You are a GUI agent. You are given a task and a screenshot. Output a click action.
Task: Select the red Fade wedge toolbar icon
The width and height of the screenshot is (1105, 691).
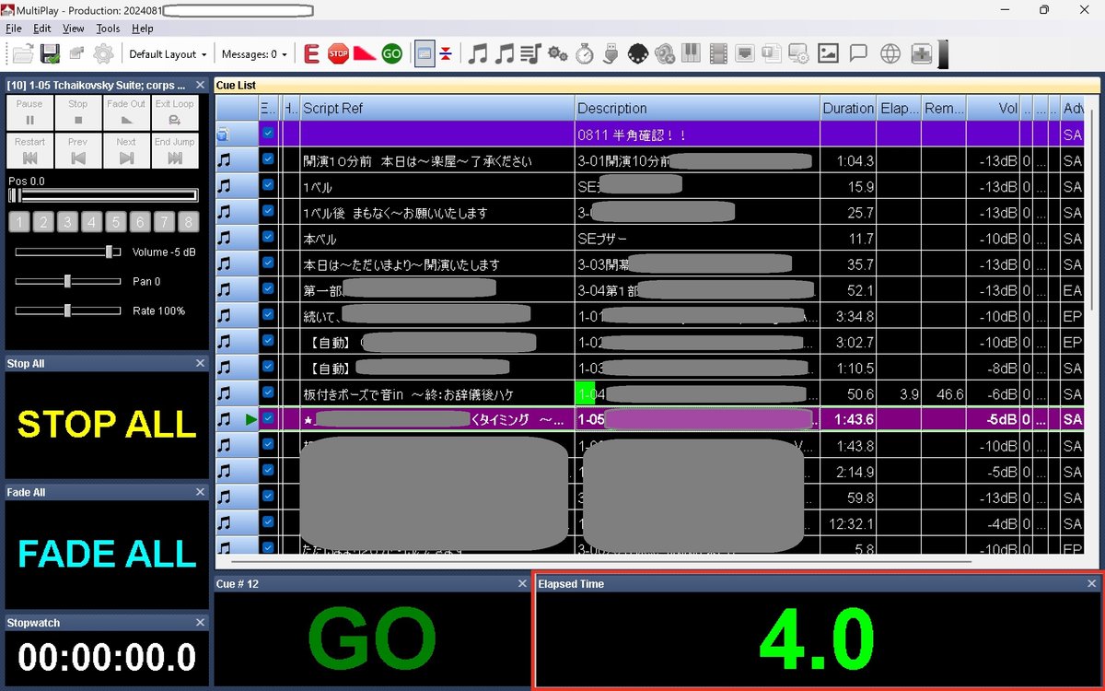[x=363, y=53]
